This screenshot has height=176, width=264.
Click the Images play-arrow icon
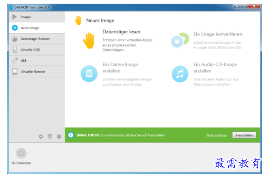15,17
